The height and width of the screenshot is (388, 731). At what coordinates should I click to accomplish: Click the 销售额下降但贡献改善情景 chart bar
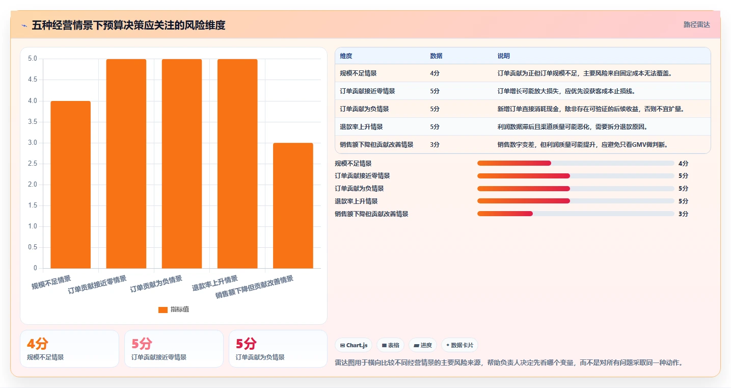[x=293, y=205]
